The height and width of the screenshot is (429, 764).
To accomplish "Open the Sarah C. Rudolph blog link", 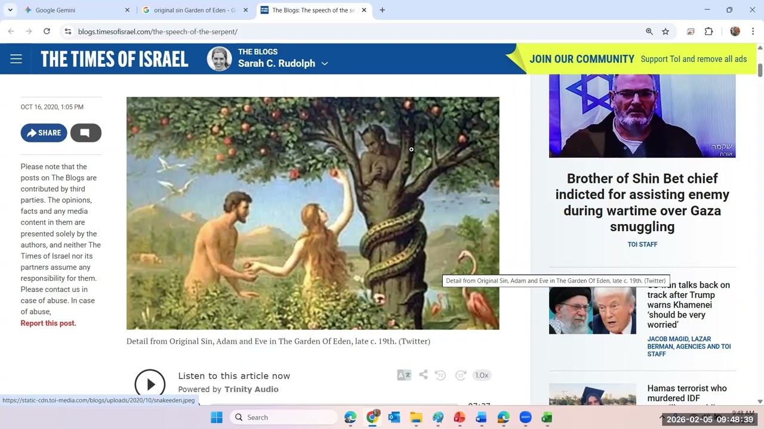I will point(276,64).
